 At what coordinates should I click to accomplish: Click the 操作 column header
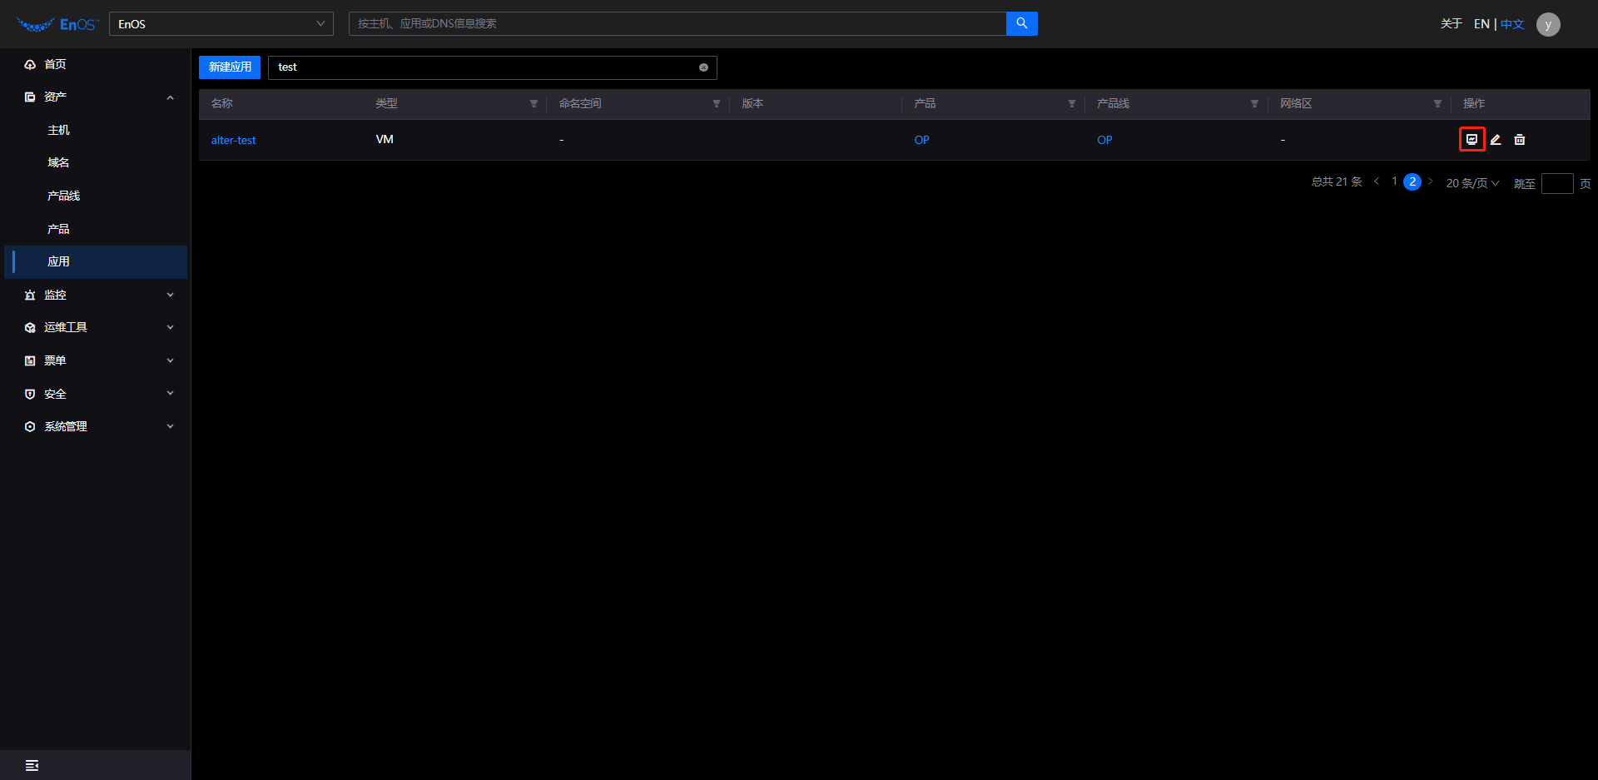[1474, 103]
